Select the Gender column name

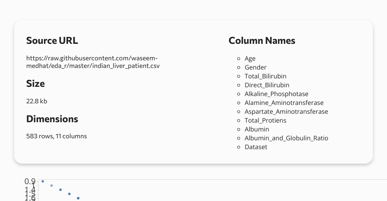[x=255, y=68]
